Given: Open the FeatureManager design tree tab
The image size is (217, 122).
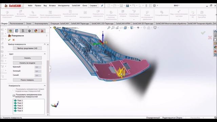Looking at the screenshot, I should (x=10, y=31).
